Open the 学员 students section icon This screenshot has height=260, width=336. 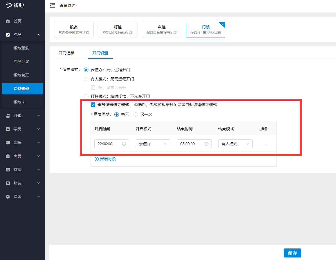click(x=8, y=129)
